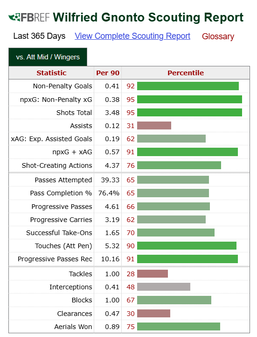Click the Per 90 column header

[x=108, y=73]
